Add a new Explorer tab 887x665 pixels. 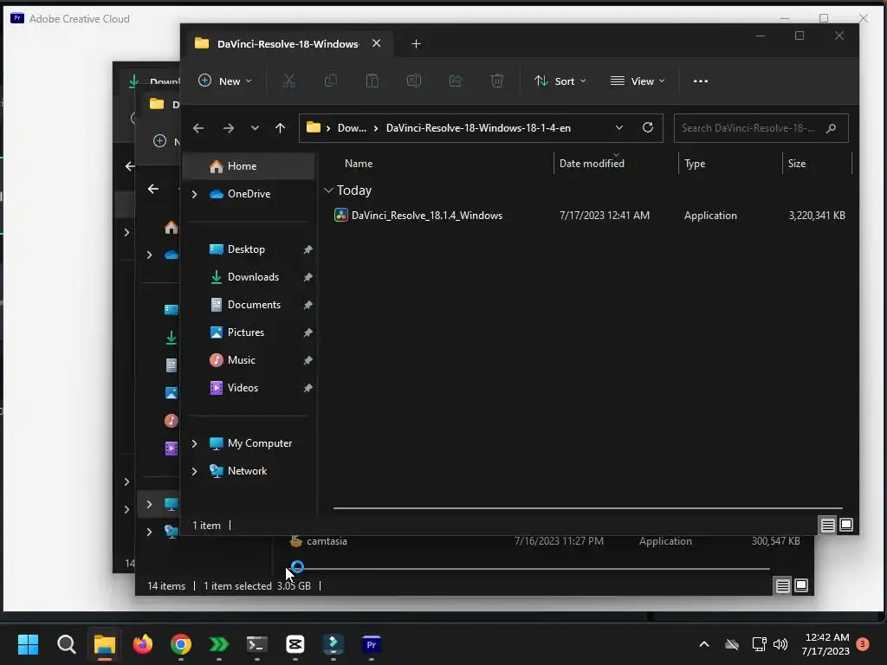(416, 44)
